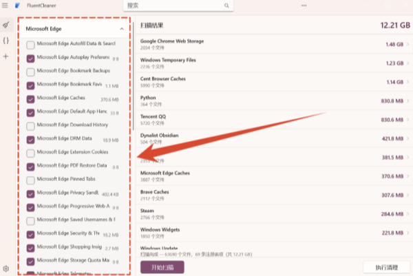413x276 pixels.
Task: Expand Microsoft Edge Caches result chevron
Action: [407, 176]
